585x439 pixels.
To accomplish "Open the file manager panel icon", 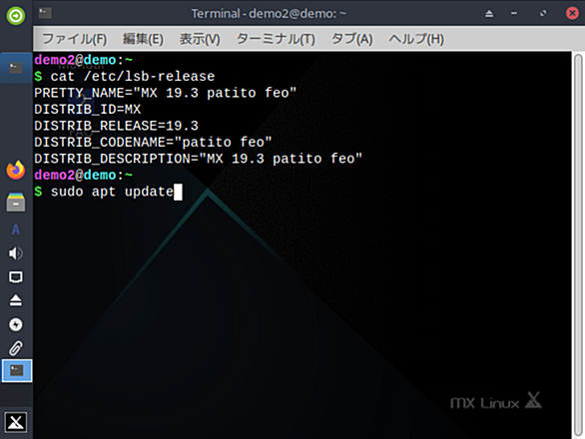I will pyautogui.click(x=16, y=202).
